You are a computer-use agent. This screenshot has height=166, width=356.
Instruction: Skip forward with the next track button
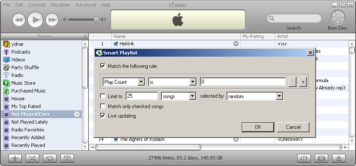pyautogui.click(x=52, y=20)
